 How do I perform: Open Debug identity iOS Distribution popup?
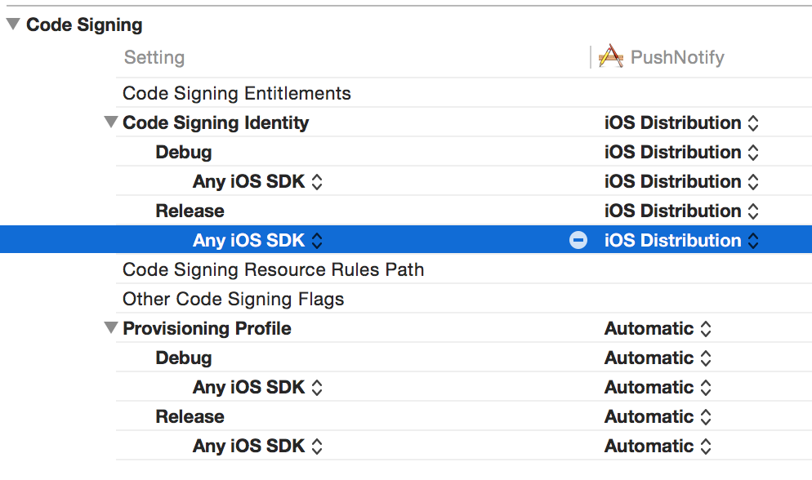pyautogui.click(x=681, y=152)
